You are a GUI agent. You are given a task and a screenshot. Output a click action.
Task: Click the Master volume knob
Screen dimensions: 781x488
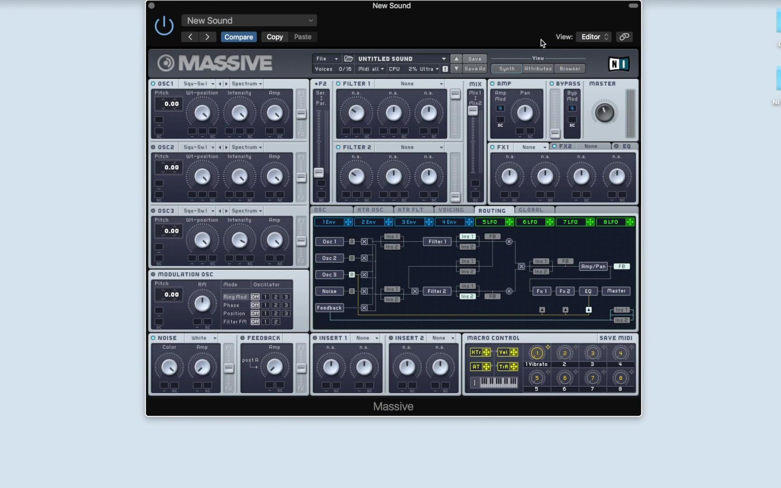click(604, 113)
